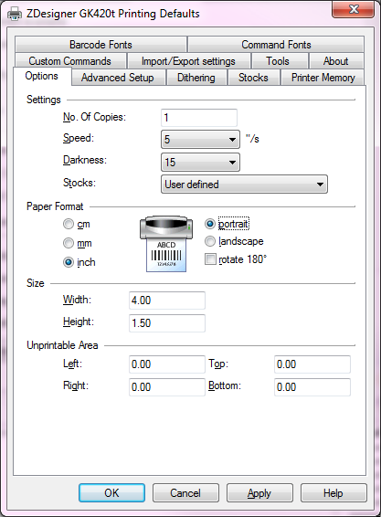Click the Cancel button
This screenshot has width=381, height=517.
tap(185, 493)
